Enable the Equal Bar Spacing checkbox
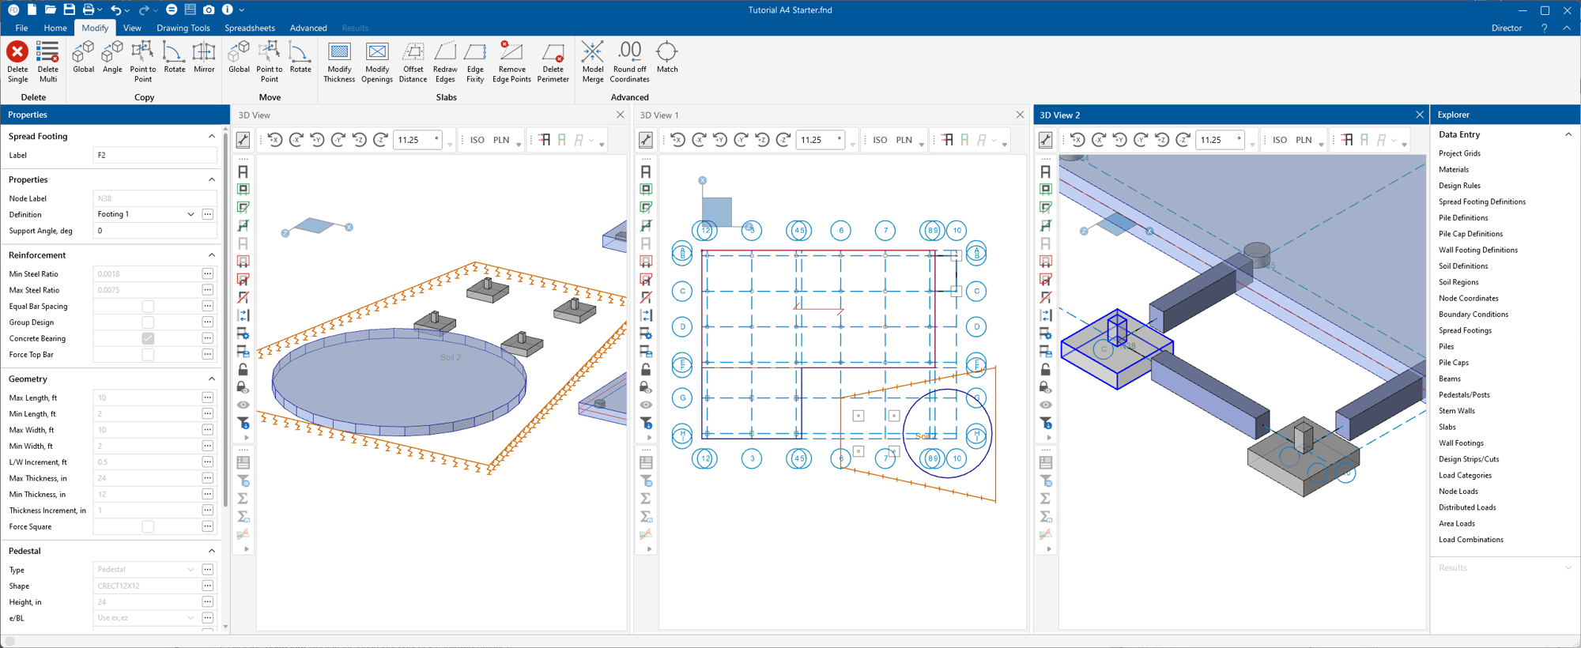The width and height of the screenshot is (1581, 648). tap(148, 306)
